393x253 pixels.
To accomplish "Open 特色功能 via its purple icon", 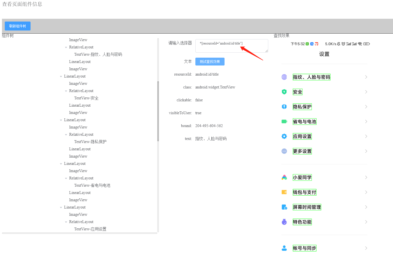I will coord(284,222).
